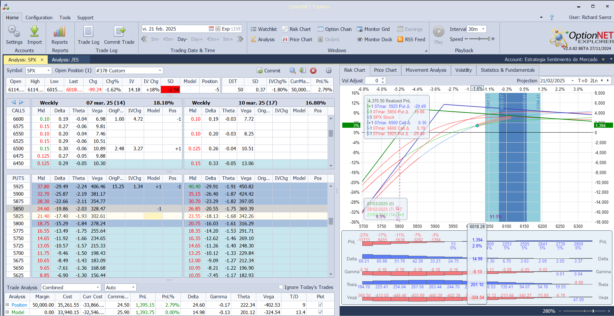Screen dimensions: 614x316
Task: Click the help question mark icon
Action: (552, 17)
